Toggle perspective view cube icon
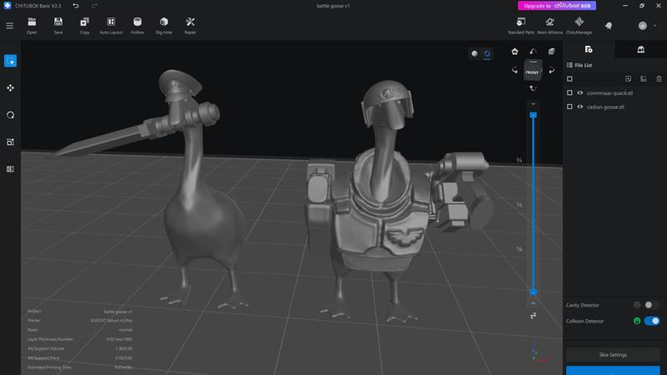 click(x=551, y=52)
